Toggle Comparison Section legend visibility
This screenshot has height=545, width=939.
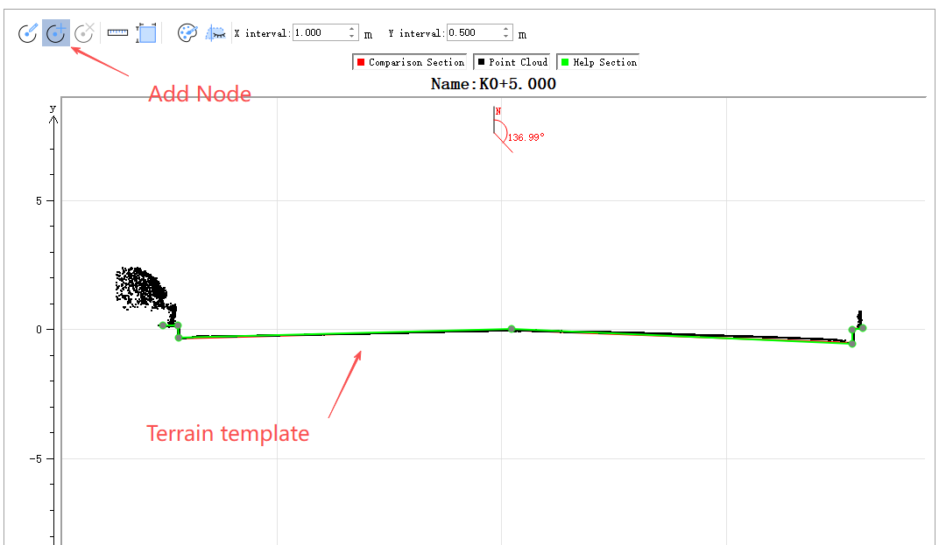[x=409, y=62]
